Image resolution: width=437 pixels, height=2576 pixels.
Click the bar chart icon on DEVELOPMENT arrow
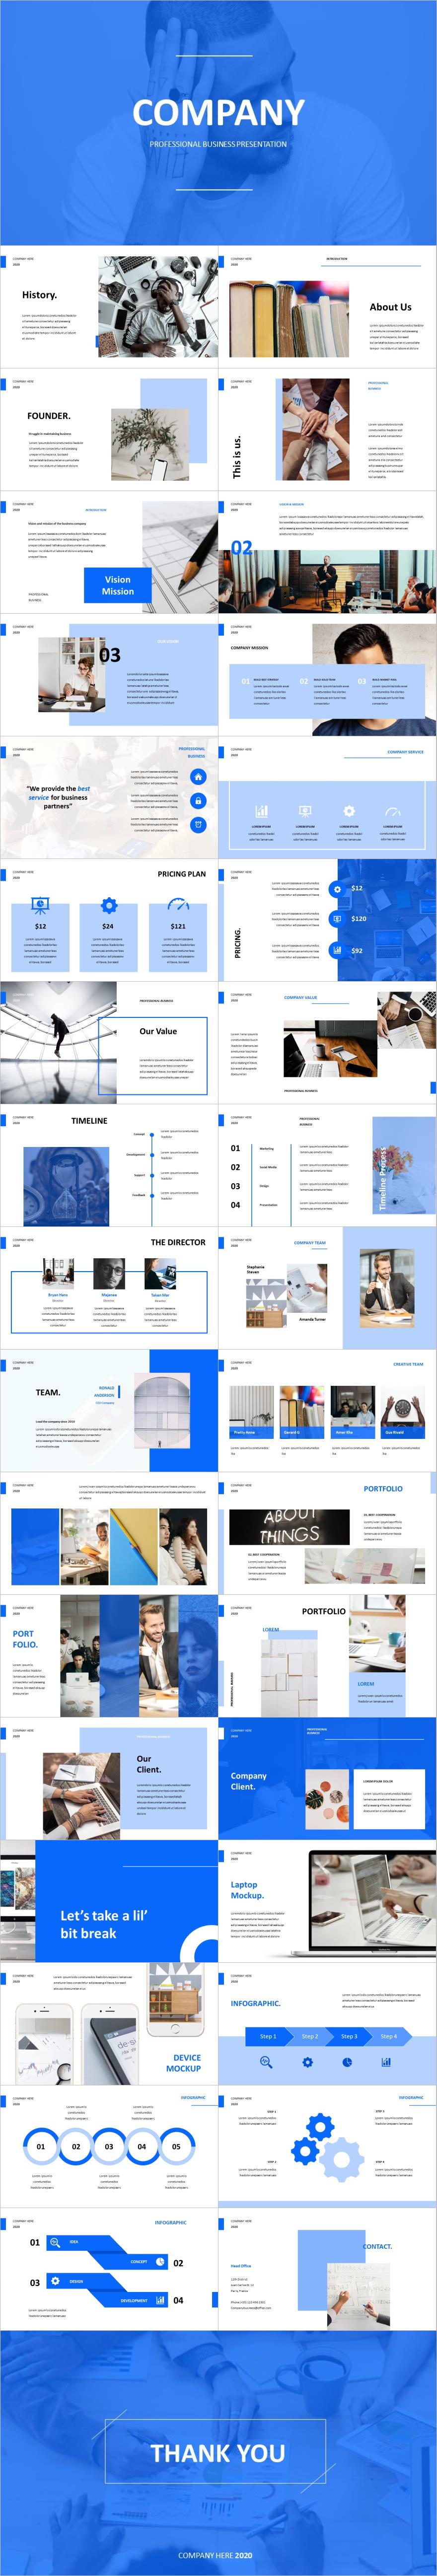(160, 2300)
